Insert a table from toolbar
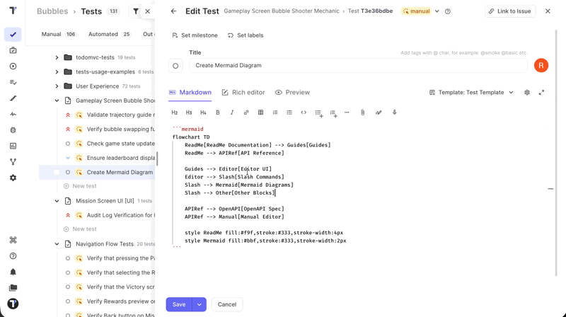 click(x=260, y=113)
